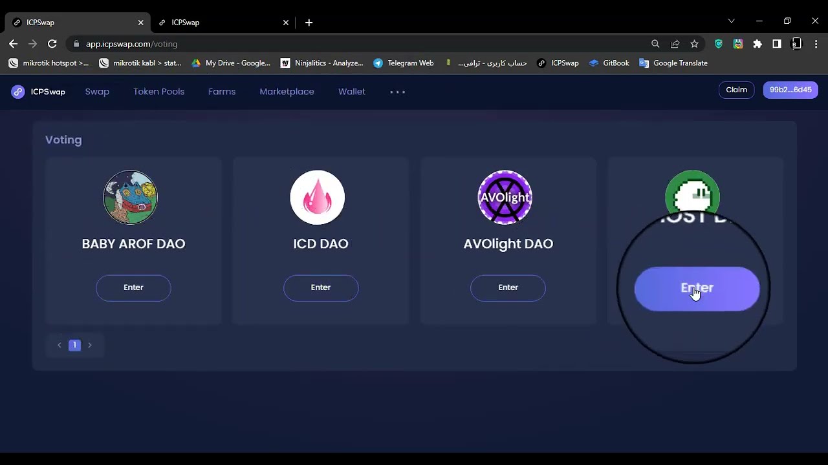
Task: Click the site lock icon
Action: pos(76,44)
